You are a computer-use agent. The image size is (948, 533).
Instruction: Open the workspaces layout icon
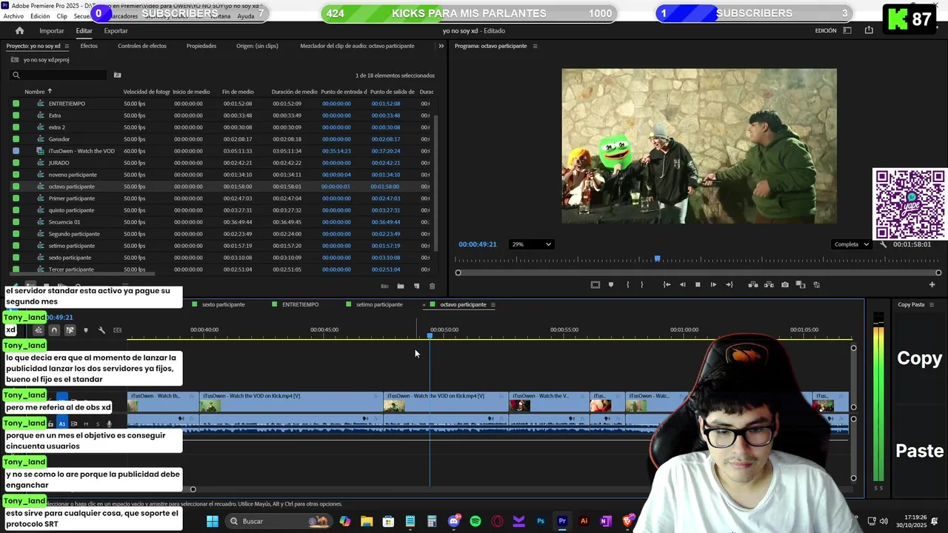[x=847, y=30]
